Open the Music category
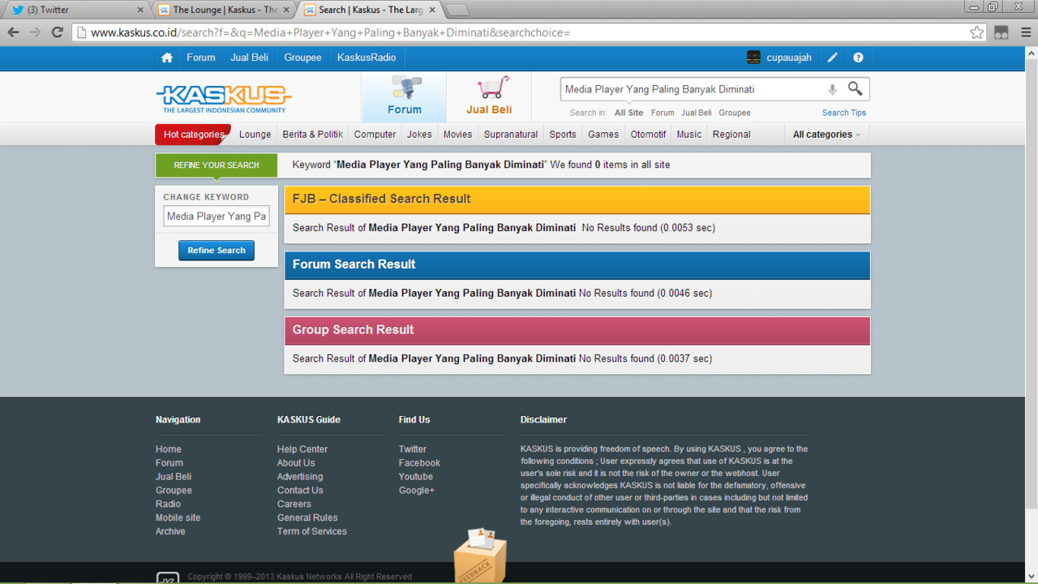This screenshot has height=584, width=1038. 689,135
